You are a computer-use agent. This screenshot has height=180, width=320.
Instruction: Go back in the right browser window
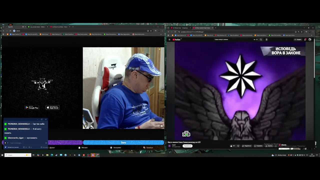[168, 32]
